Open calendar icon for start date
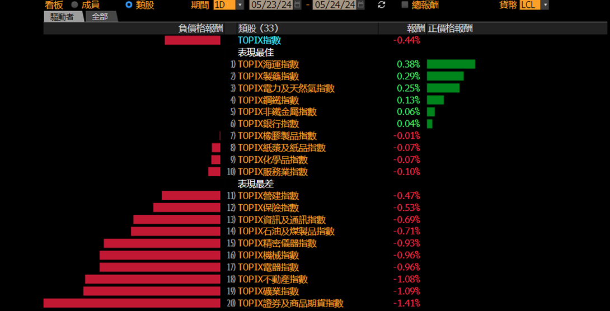 (298, 5)
